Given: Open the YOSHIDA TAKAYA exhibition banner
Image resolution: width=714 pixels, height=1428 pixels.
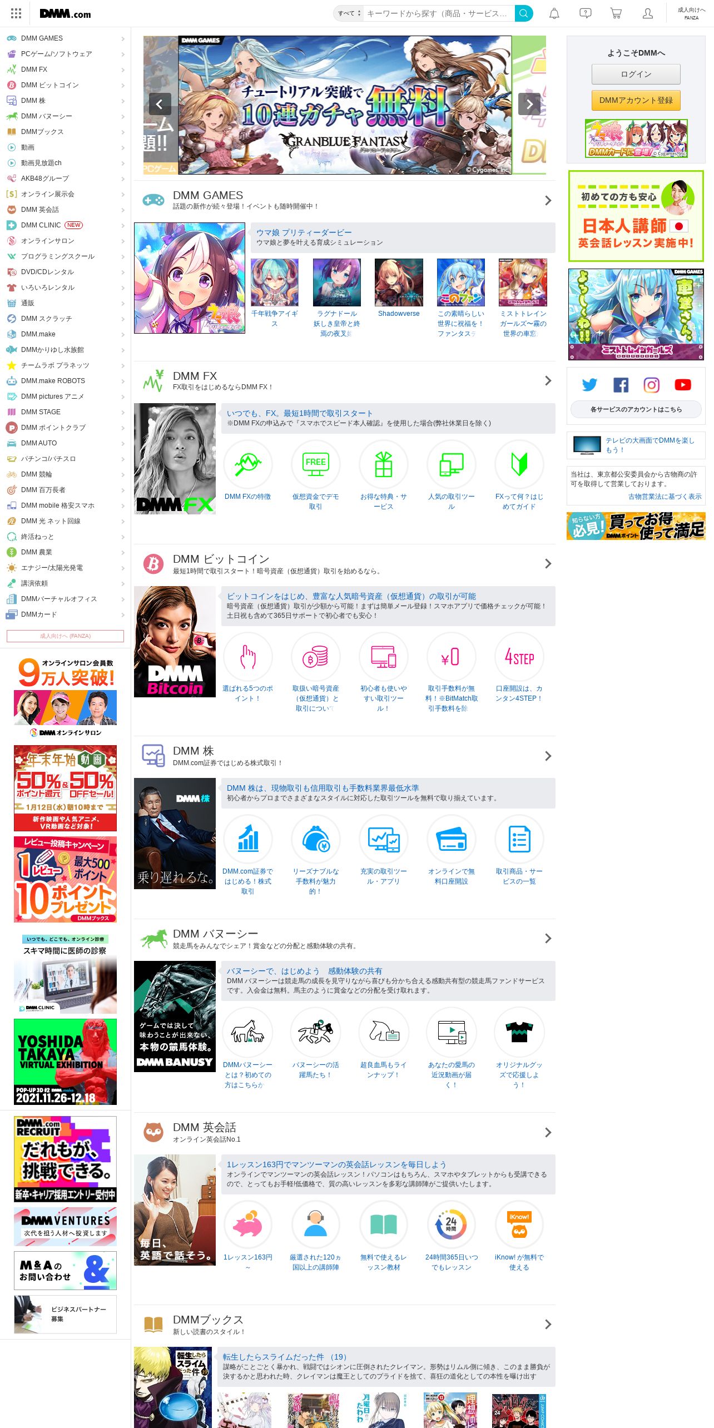Looking at the screenshot, I should 65,1062.
